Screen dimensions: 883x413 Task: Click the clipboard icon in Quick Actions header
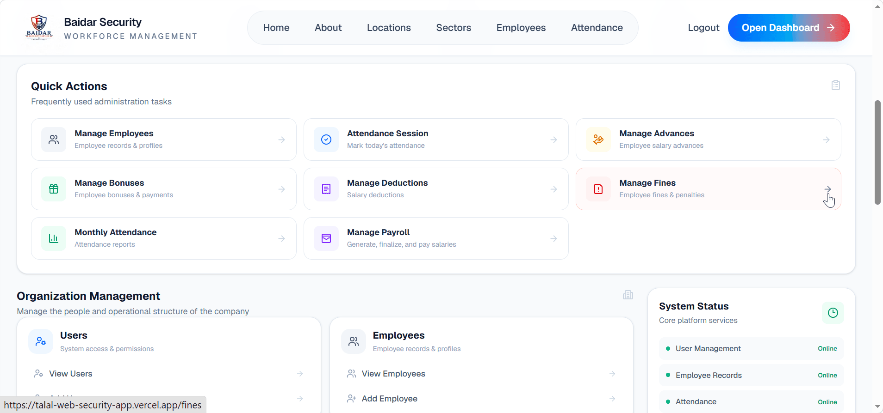click(836, 85)
